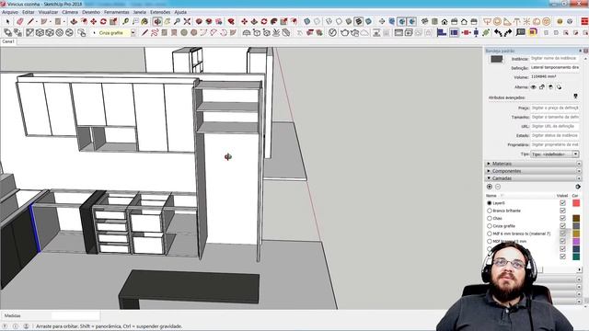Toggle the entity lock icon
The width and height of the screenshot is (589, 331).
pyautogui.click(x=542, y=87)
